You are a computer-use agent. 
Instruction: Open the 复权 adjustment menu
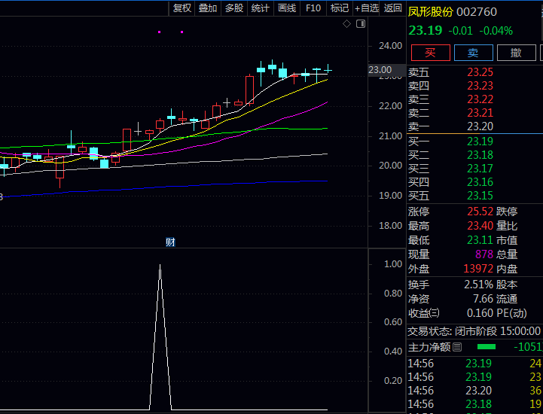pyautogui.click(x=182, y=8)
